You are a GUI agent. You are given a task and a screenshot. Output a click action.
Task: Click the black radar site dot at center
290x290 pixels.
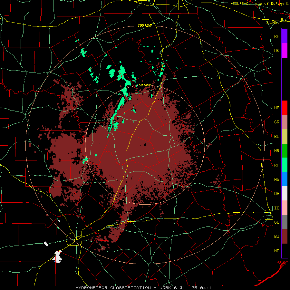(x=145, y=145)
